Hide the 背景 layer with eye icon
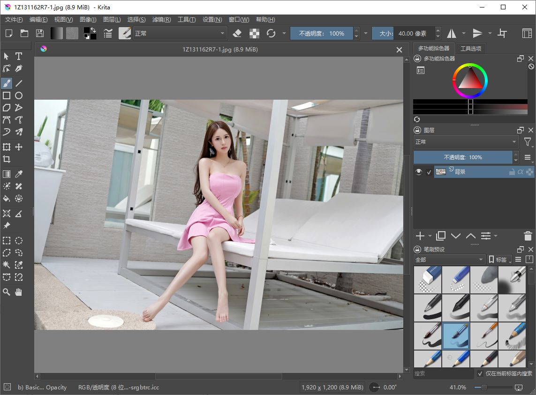The width and height of the screenshot is (536, 395). coord(419,172)
